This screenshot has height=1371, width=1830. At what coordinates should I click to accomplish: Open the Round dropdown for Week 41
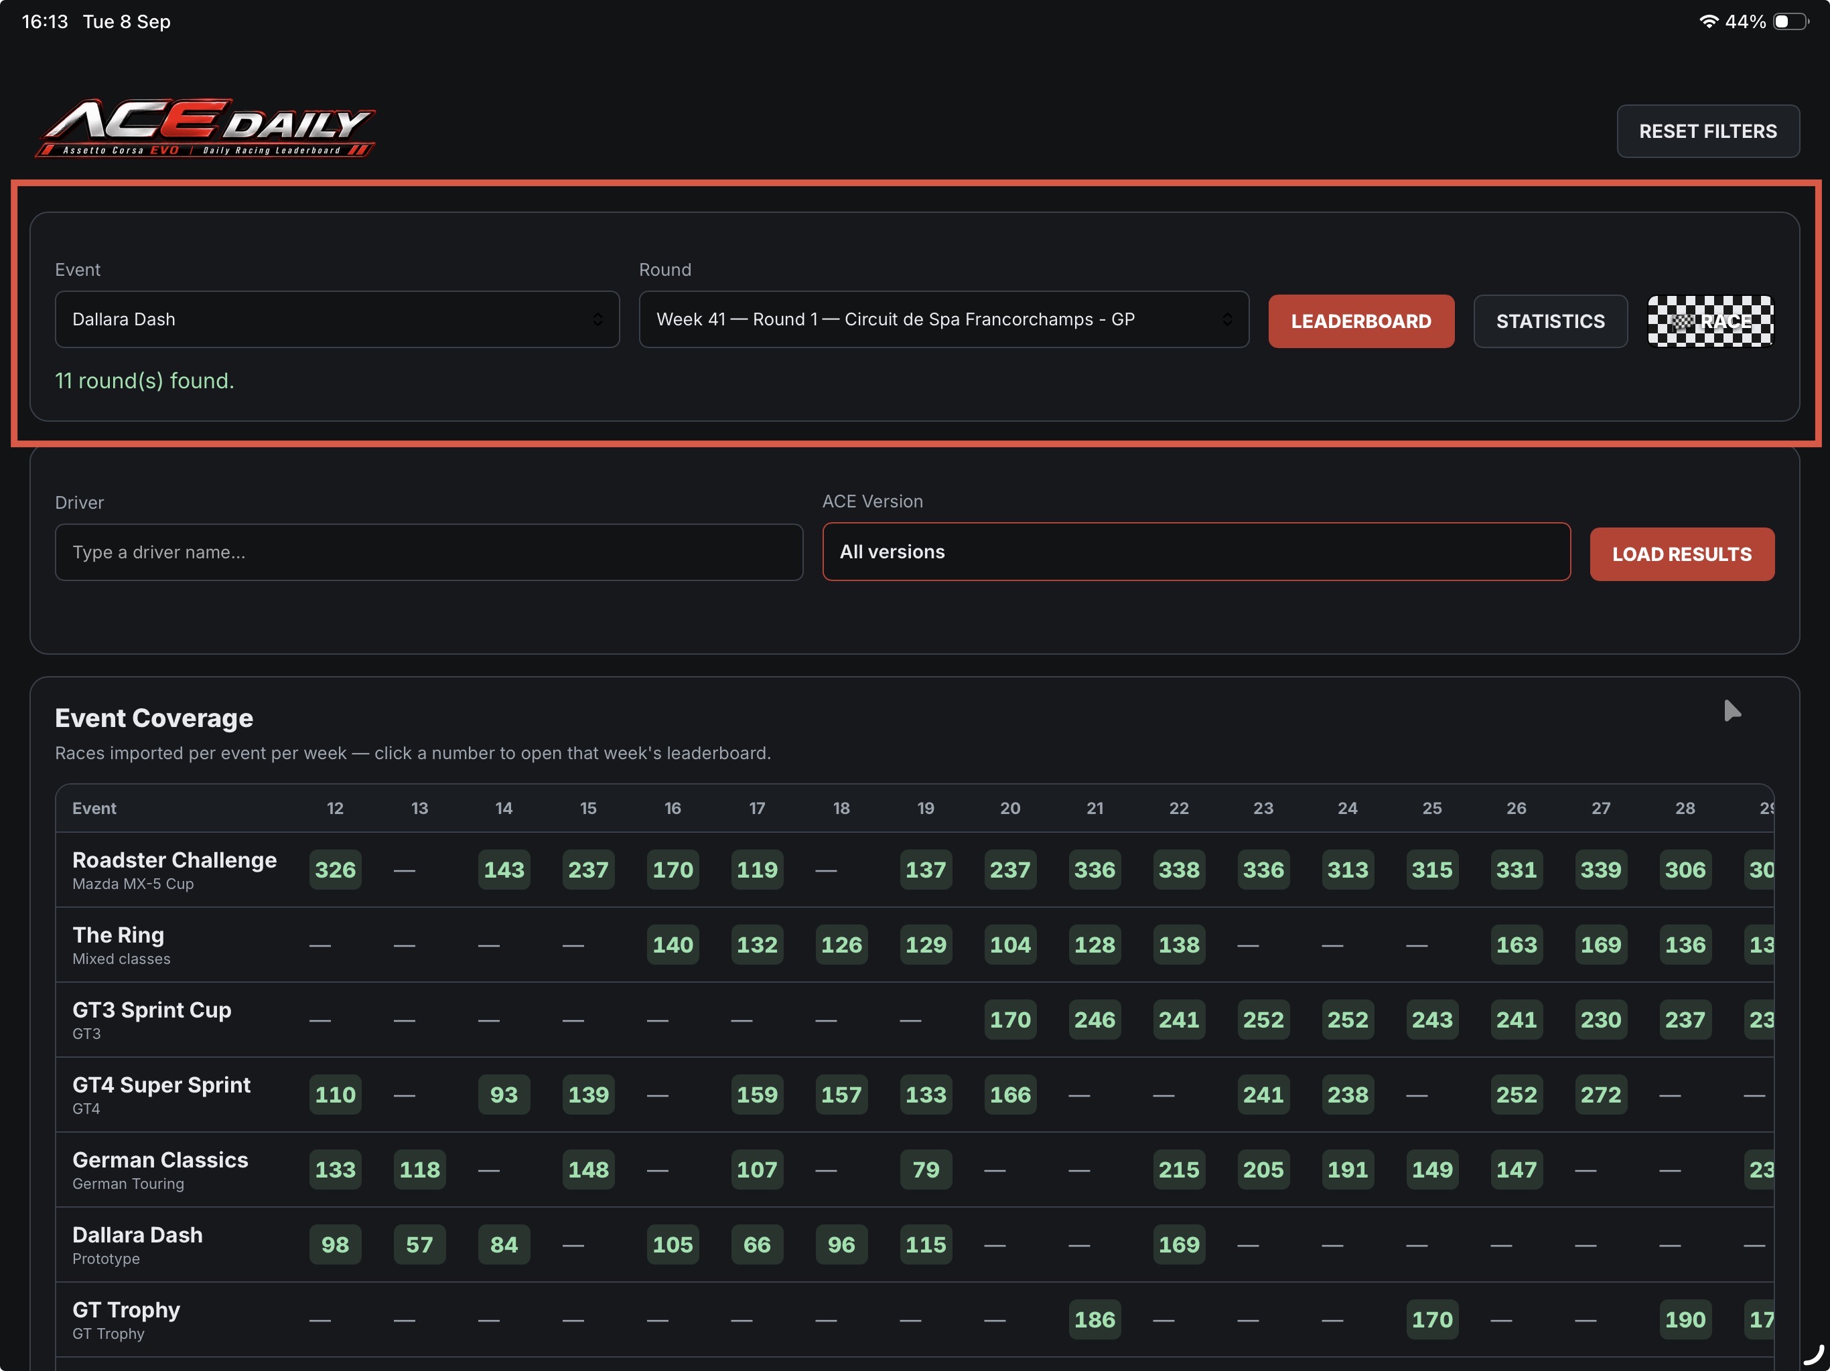(943, 319)
